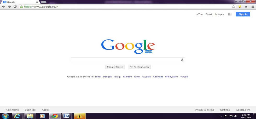Open the Chrome hamburger menu
Viewport: 256px width, 119px height.
tap(253, 7)
